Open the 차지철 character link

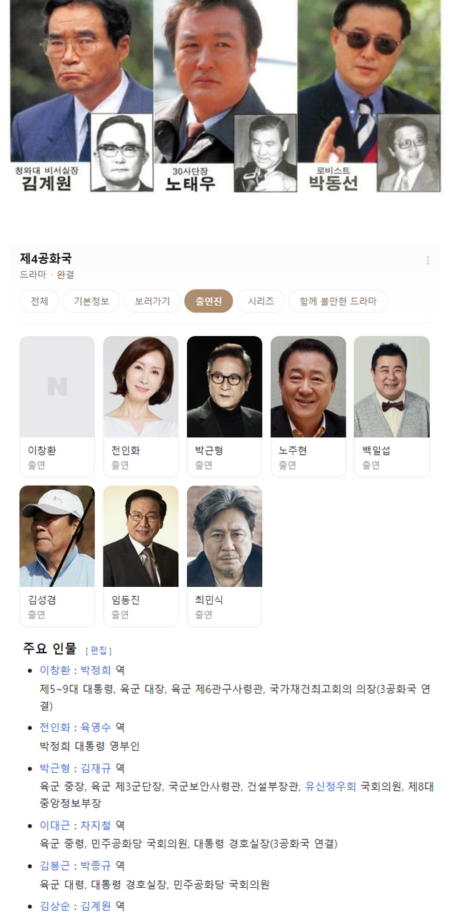point(96,825)
